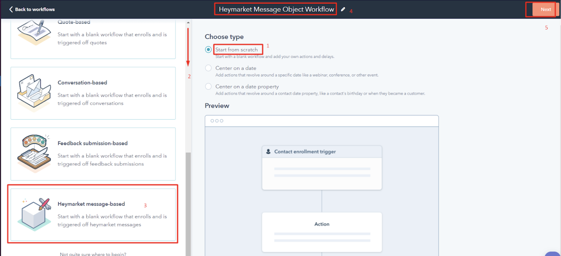The width and height of the screenshot is (561, 256).
Task: Edit workflow name with the pencil icon
Action: coord(343,9)
